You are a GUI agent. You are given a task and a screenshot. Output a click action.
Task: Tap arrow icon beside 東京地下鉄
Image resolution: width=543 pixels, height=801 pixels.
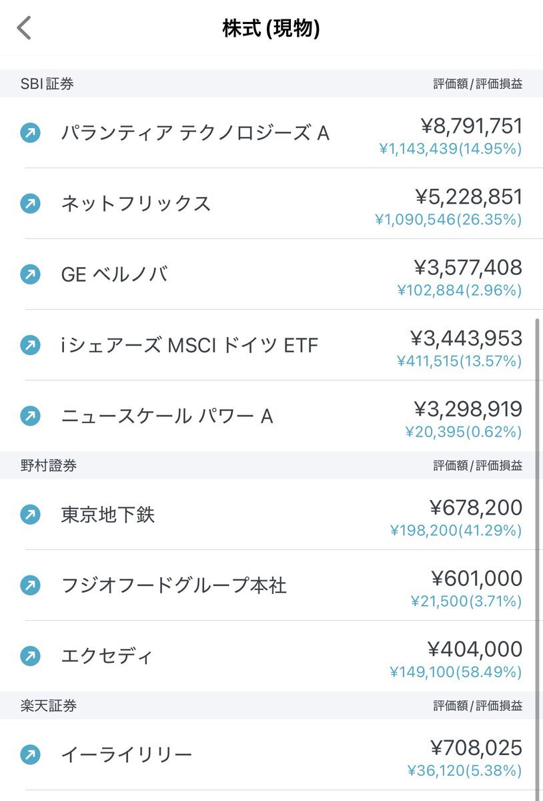click(30, 515)
